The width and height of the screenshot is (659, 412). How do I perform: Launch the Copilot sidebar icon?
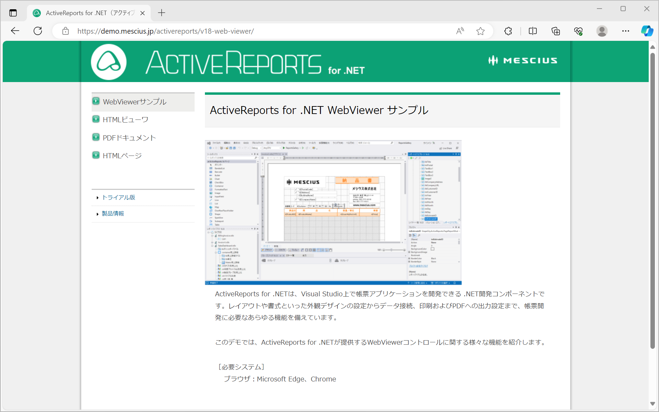pos(647,31)
